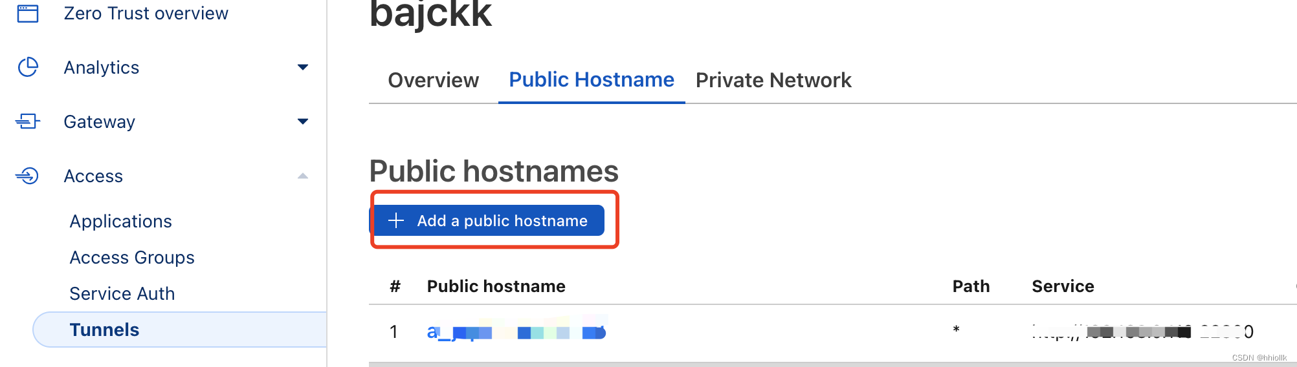Click the plus icon on add hostname button
1297x367 pixels.
click(396, 220)
